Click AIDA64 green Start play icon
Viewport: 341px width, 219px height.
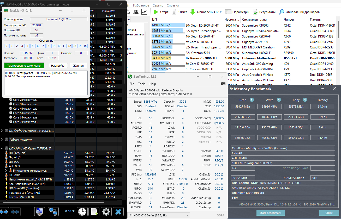point(156,12)
